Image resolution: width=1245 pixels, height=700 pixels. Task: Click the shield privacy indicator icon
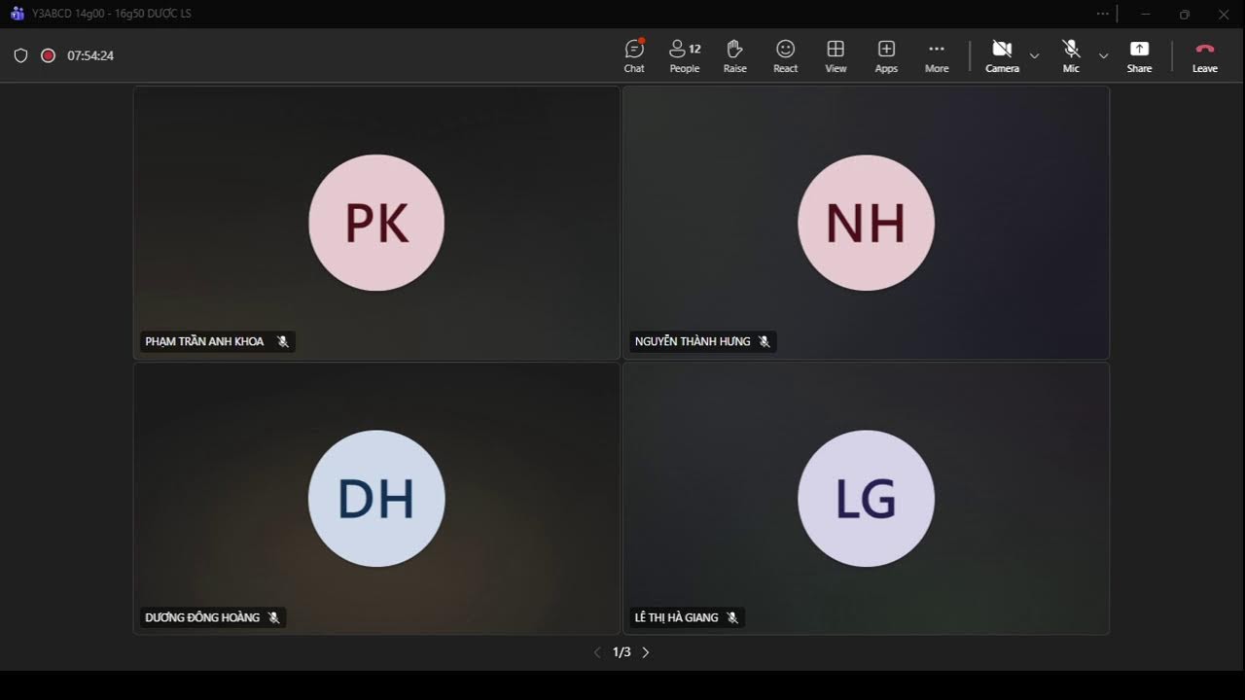click(20, 55)
